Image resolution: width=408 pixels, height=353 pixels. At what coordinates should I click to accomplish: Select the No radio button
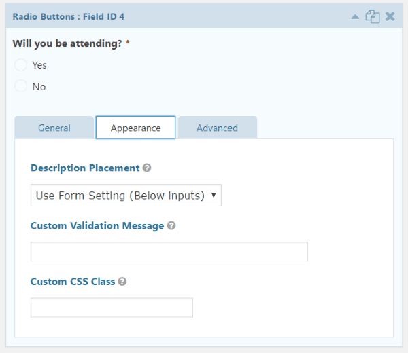point(21,86)
